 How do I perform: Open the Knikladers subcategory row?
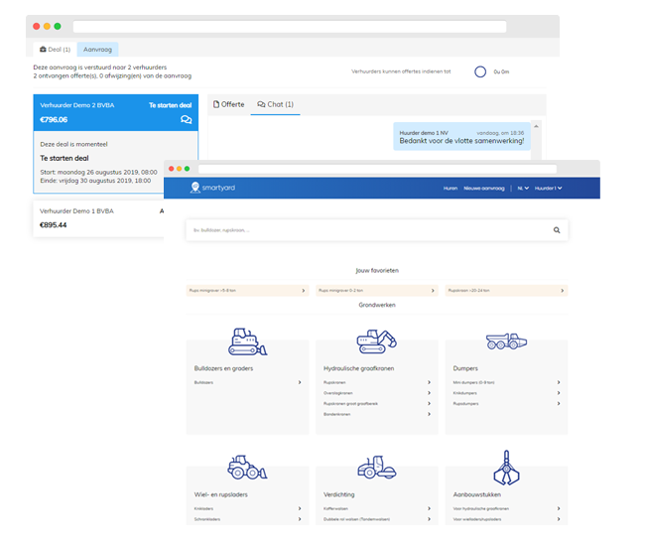(x=248, y=509)
